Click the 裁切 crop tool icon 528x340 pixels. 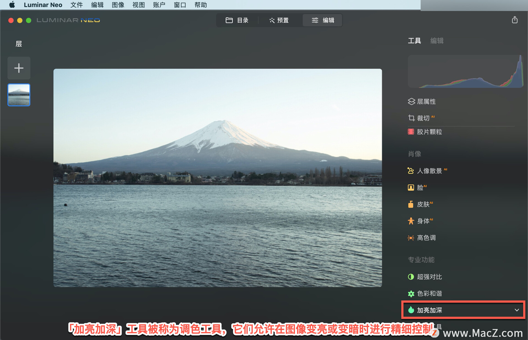coord(411,118)
